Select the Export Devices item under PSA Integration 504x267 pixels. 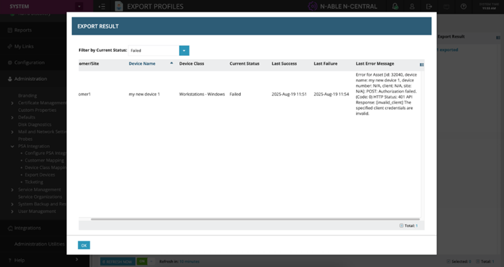coord(39,174)
